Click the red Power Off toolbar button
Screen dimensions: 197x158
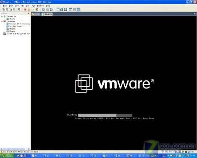pos(25,10)
